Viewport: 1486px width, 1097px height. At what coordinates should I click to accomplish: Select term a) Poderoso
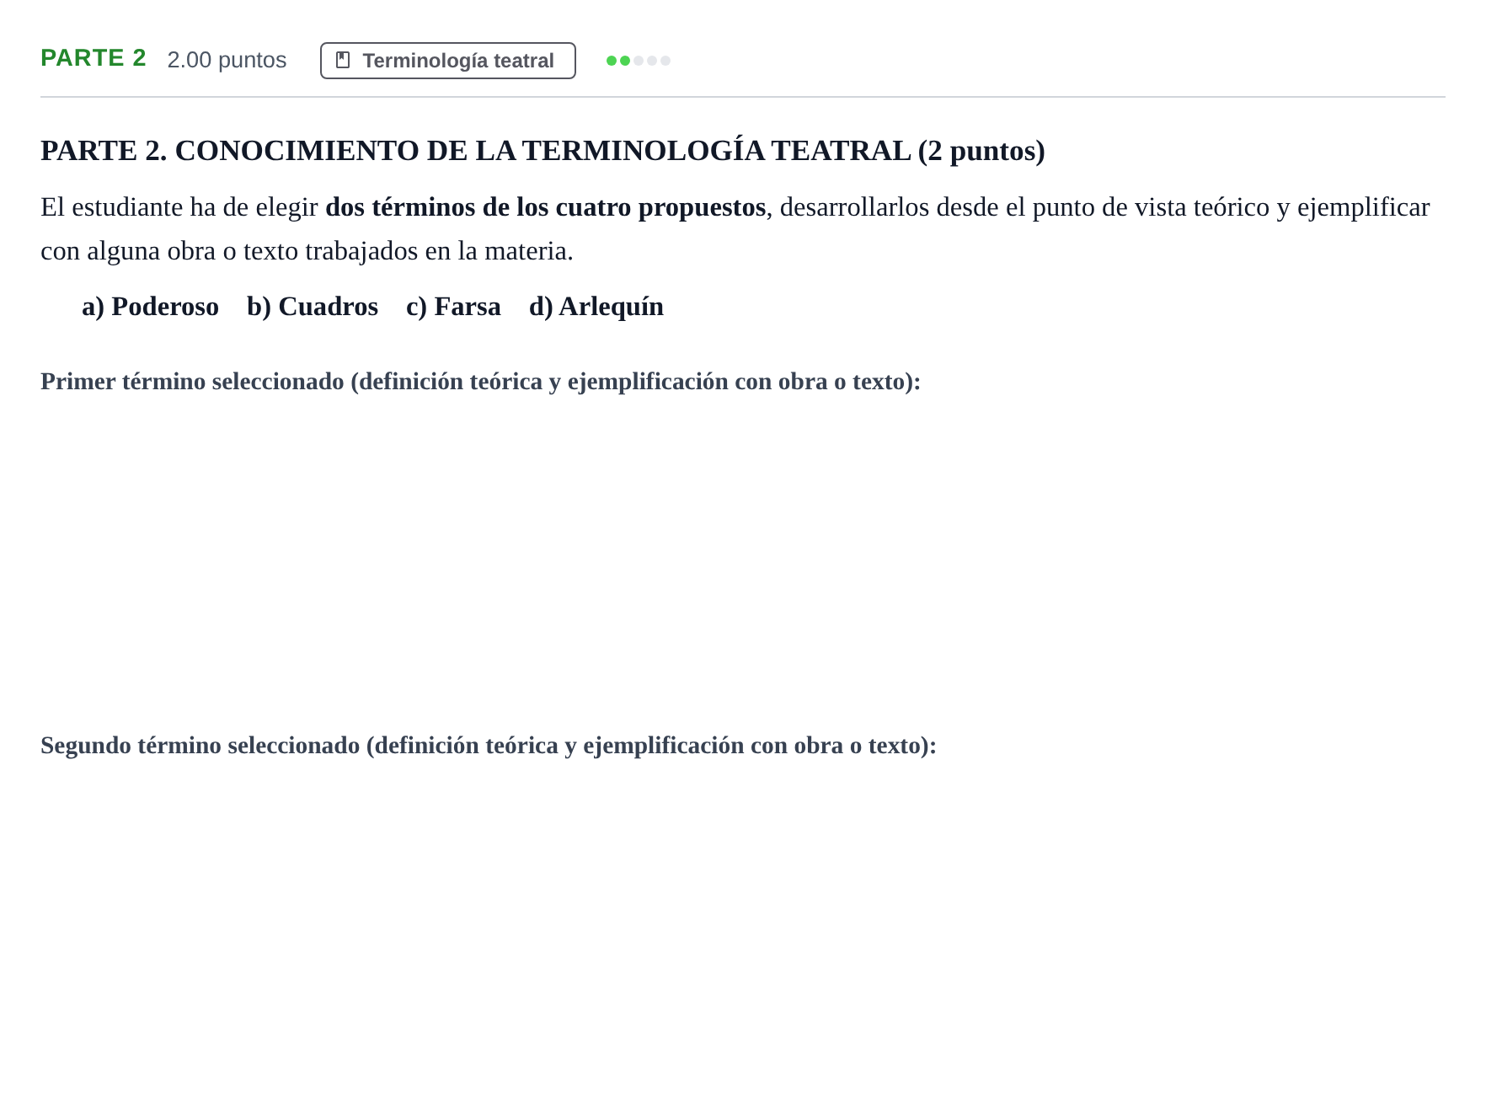pyautogui.click(x=150, y=307)
